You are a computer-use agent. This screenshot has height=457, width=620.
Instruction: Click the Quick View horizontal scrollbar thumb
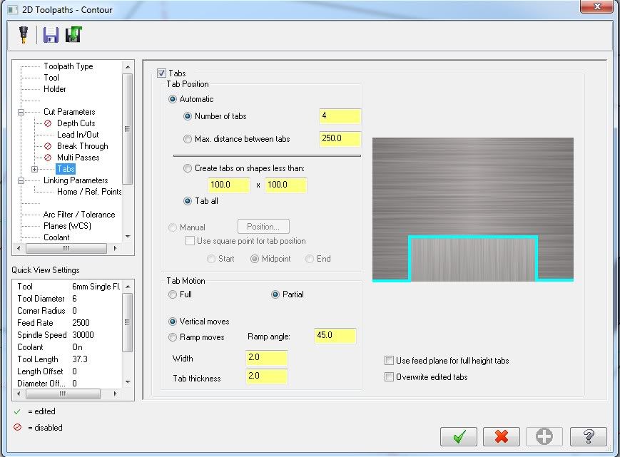pyautogui.click(x=63, y=394)
